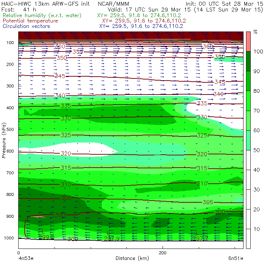Click the right '320' contour label
Image resolution: width=265 pixels, height=265 pixels.
click(202, 154)
